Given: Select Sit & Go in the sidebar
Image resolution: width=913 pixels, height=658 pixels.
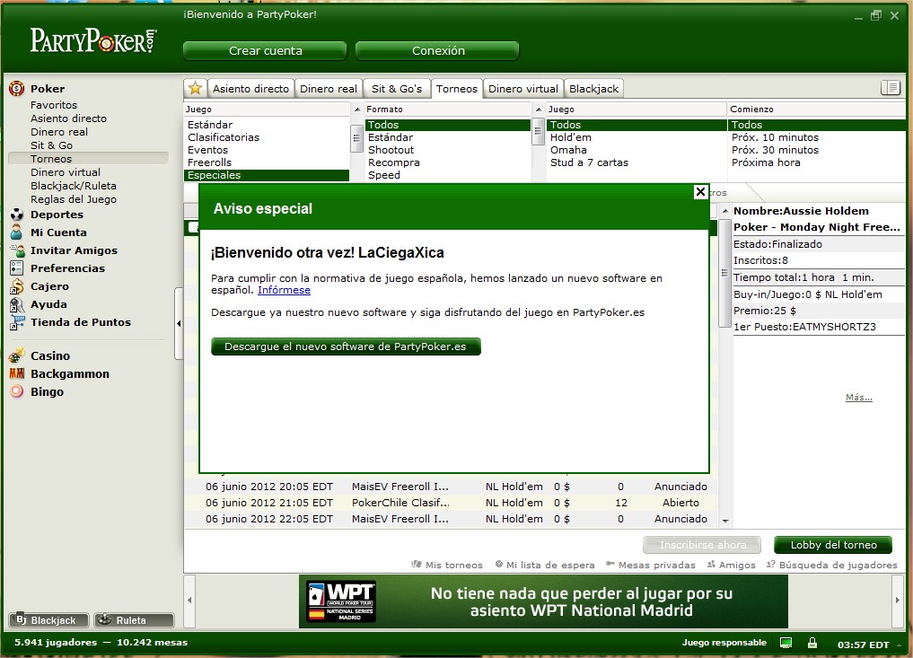Looking at the screenshot, I should click(x=52, y=145).
